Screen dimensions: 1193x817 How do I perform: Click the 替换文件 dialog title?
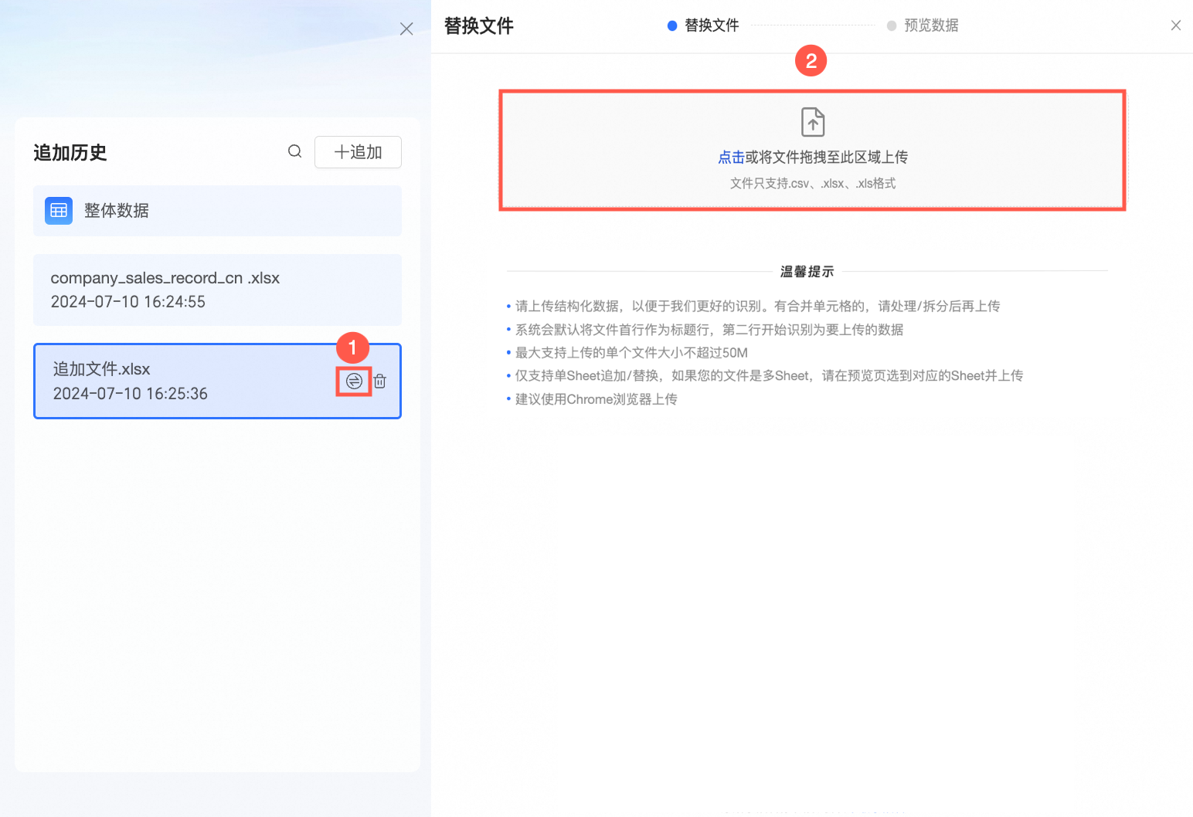tap(479, 26)
